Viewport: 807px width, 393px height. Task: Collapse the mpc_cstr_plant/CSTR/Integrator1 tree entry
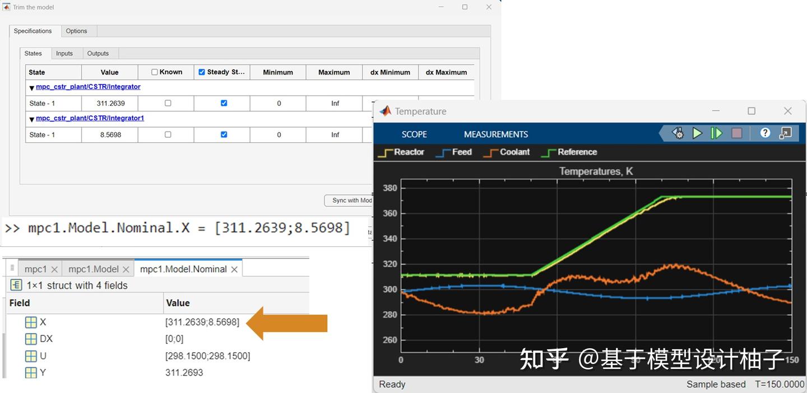pos(32,119)
